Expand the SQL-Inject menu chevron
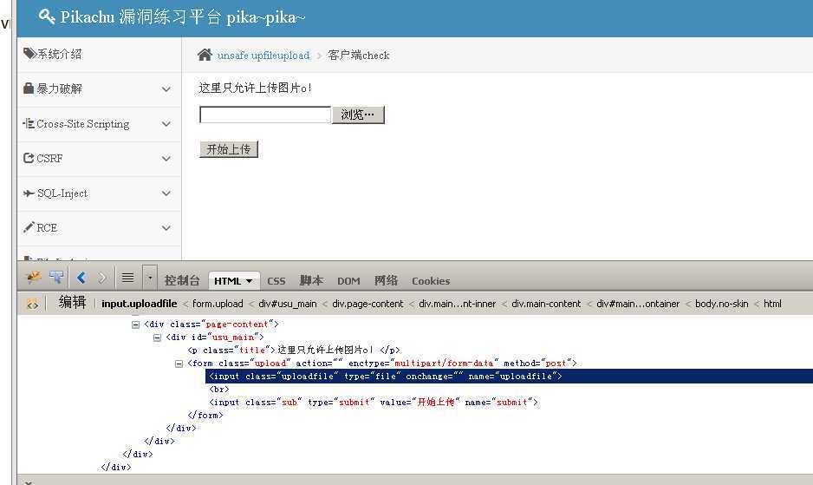This screenshot has width=813, height=485. pyautogui.click(x=166, y=193)
